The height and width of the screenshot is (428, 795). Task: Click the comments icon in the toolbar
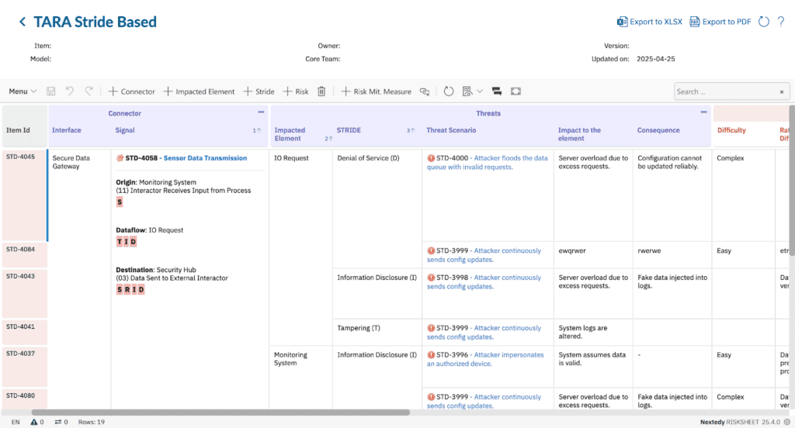tap(425, 91)
